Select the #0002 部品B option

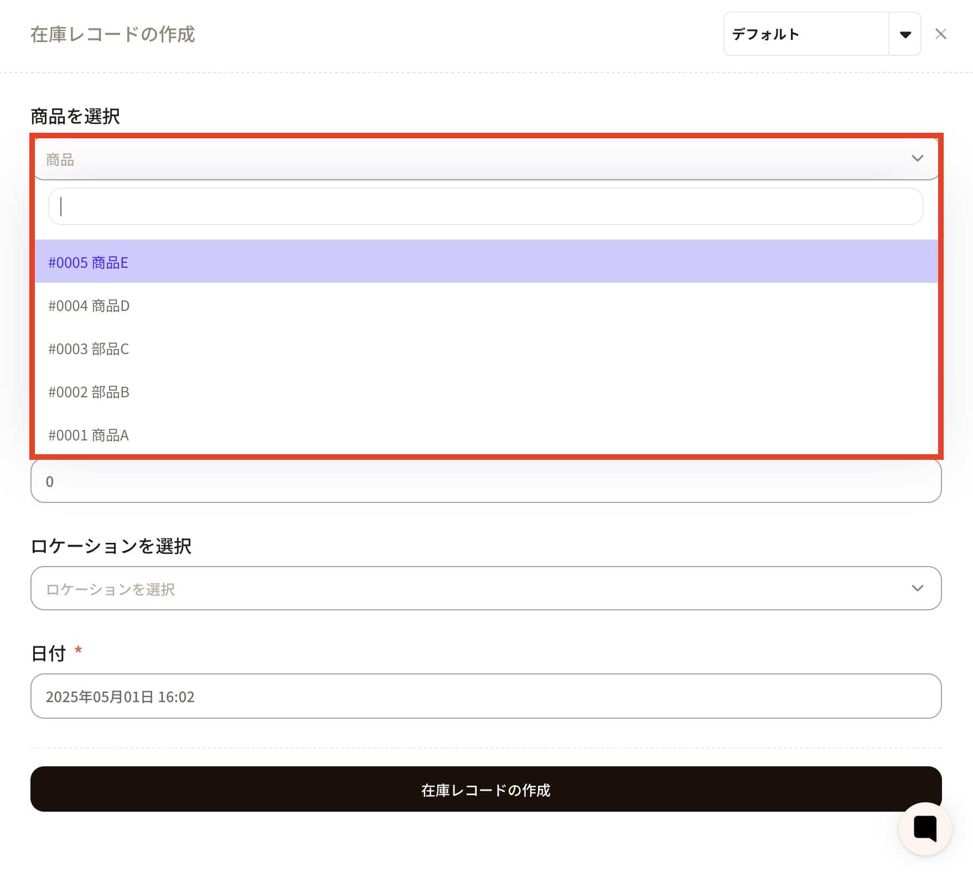(x=89, y=392)
